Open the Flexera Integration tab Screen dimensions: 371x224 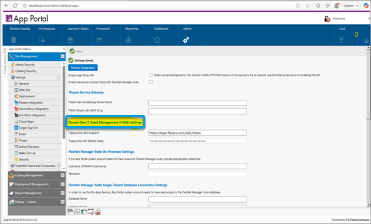83,68
